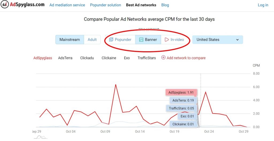Open Ad mediation service page
Viewport: 274px width, 141px height.
(67, 5)
